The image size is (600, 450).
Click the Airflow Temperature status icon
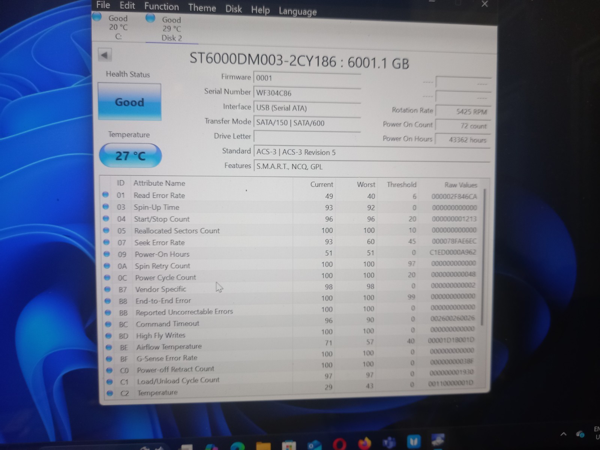109,347
